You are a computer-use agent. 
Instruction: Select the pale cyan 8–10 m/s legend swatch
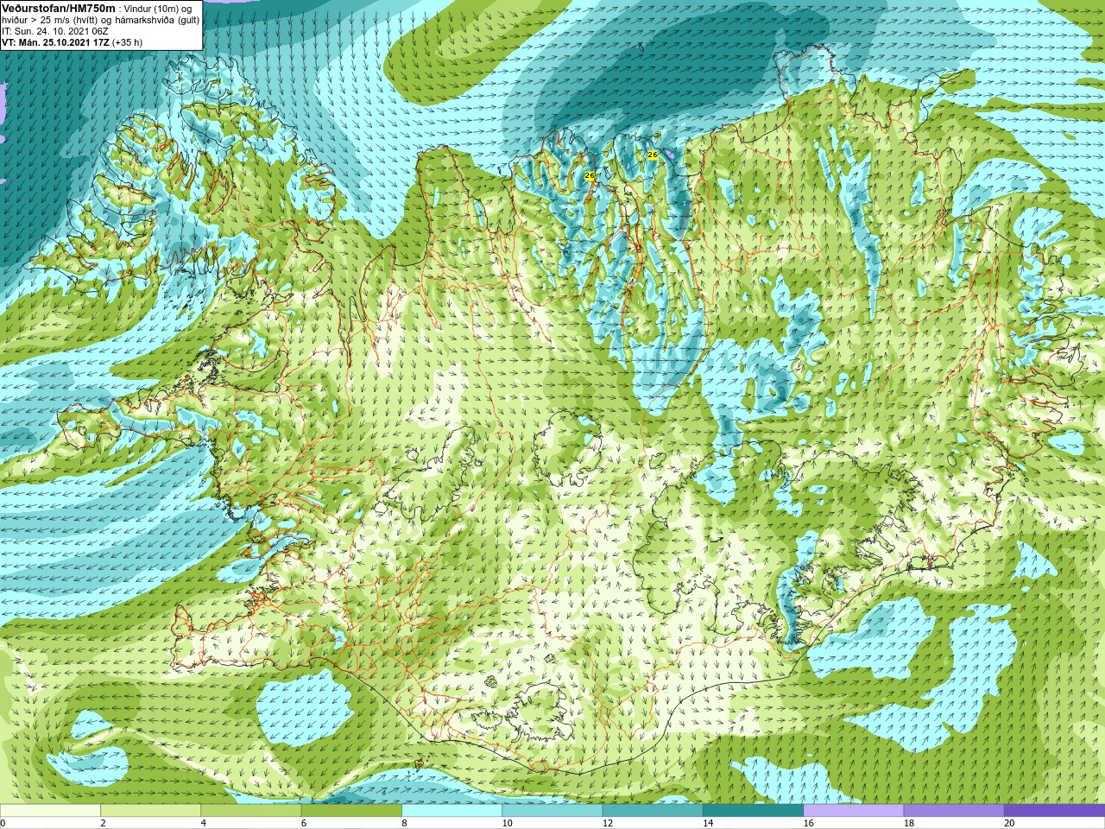pos(451,811)
